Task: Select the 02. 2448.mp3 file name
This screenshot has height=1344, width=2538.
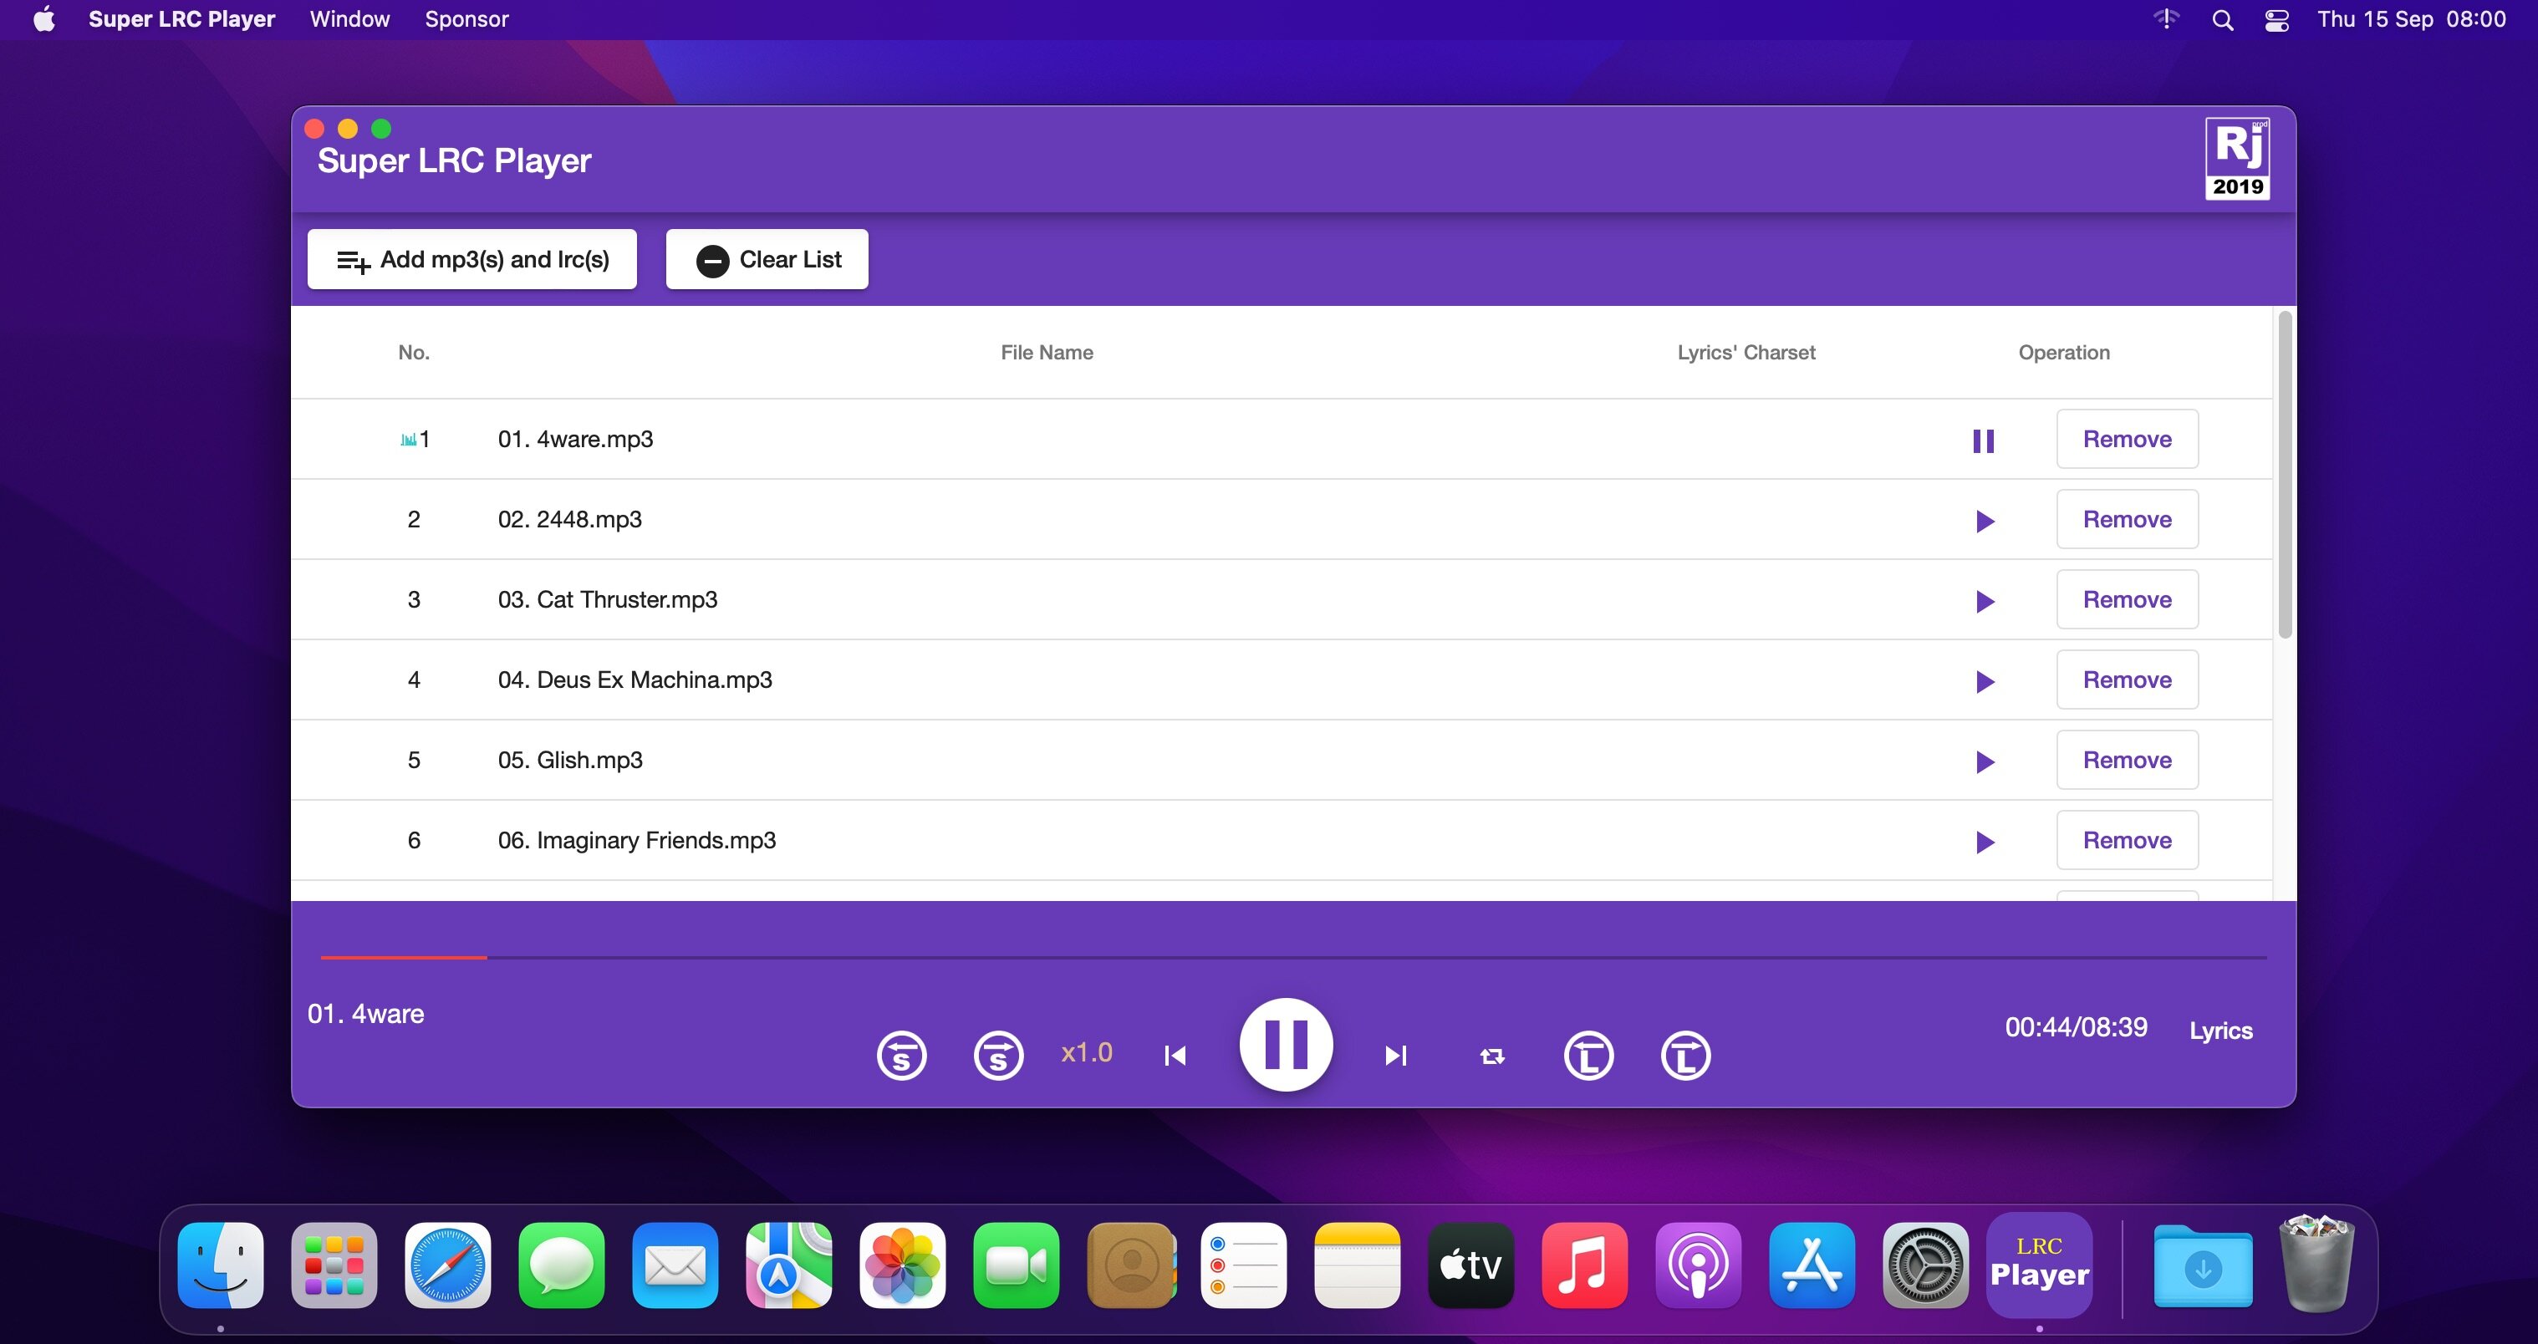Action: click(569, 519)
